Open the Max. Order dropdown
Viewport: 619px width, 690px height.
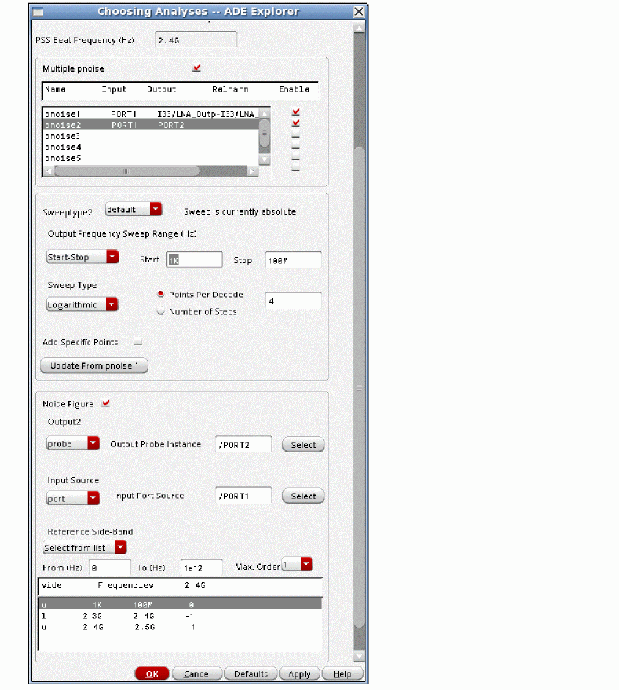[297, 564]
